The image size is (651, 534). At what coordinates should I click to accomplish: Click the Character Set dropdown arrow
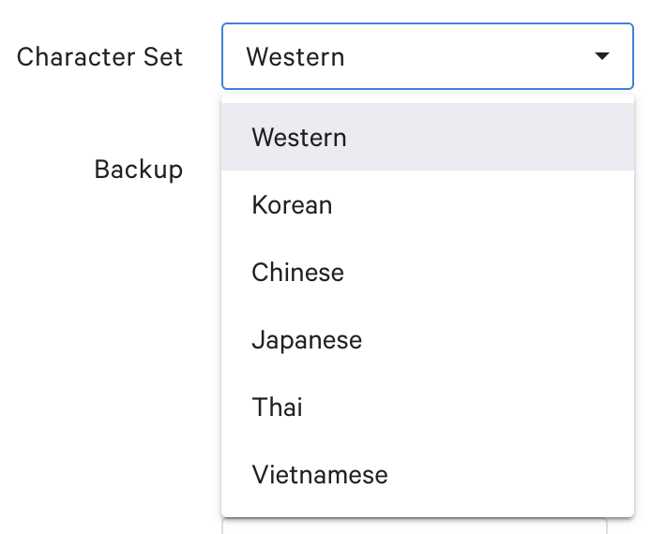pos(601,56)
